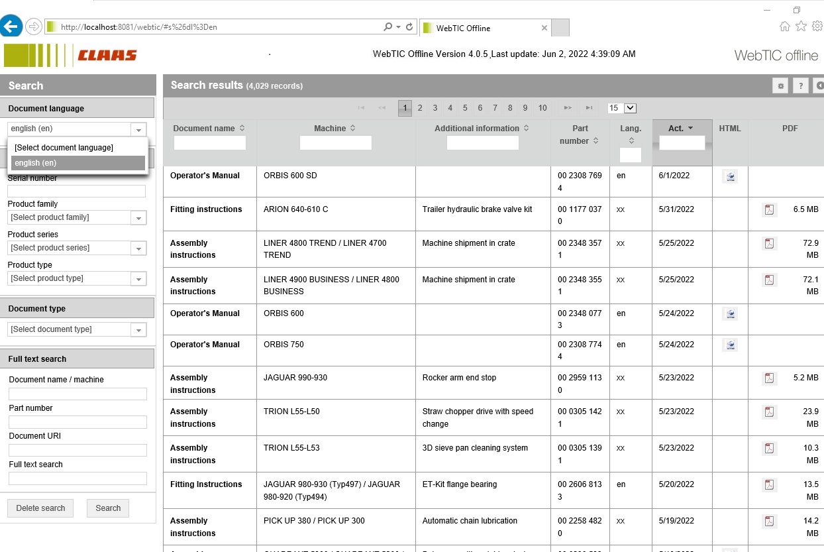Go to results page 5
Image resolution: width=824 pixels, height=552 pixels.
465,108
